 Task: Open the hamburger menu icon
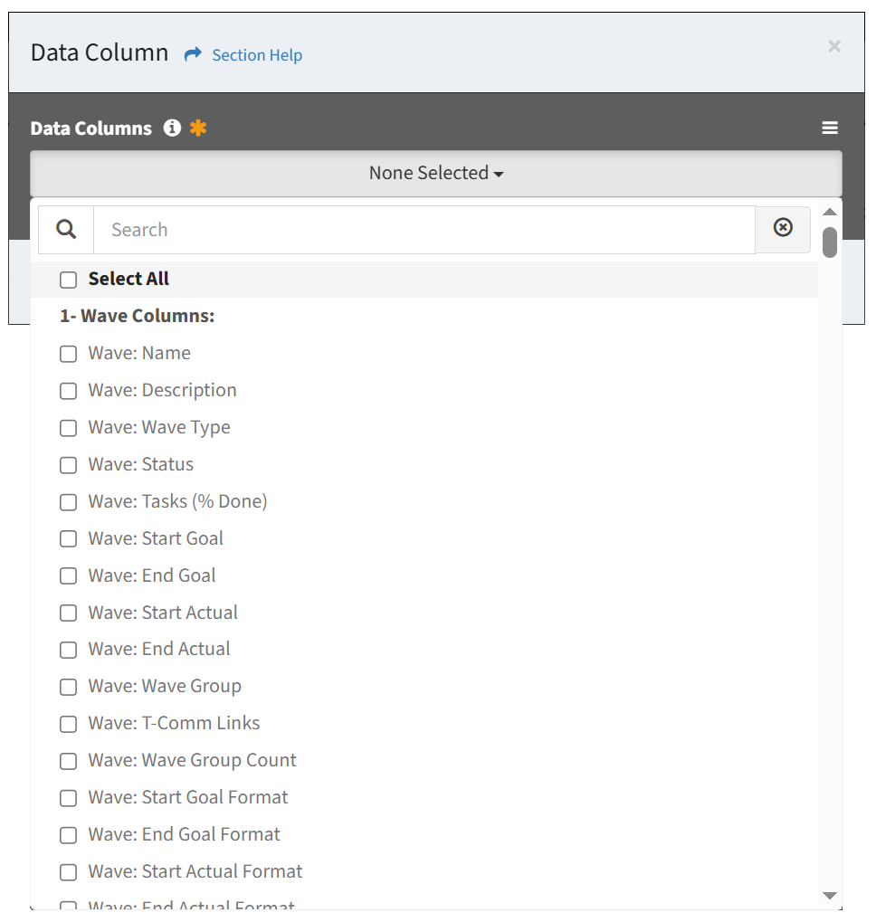[x=830, y=128]
